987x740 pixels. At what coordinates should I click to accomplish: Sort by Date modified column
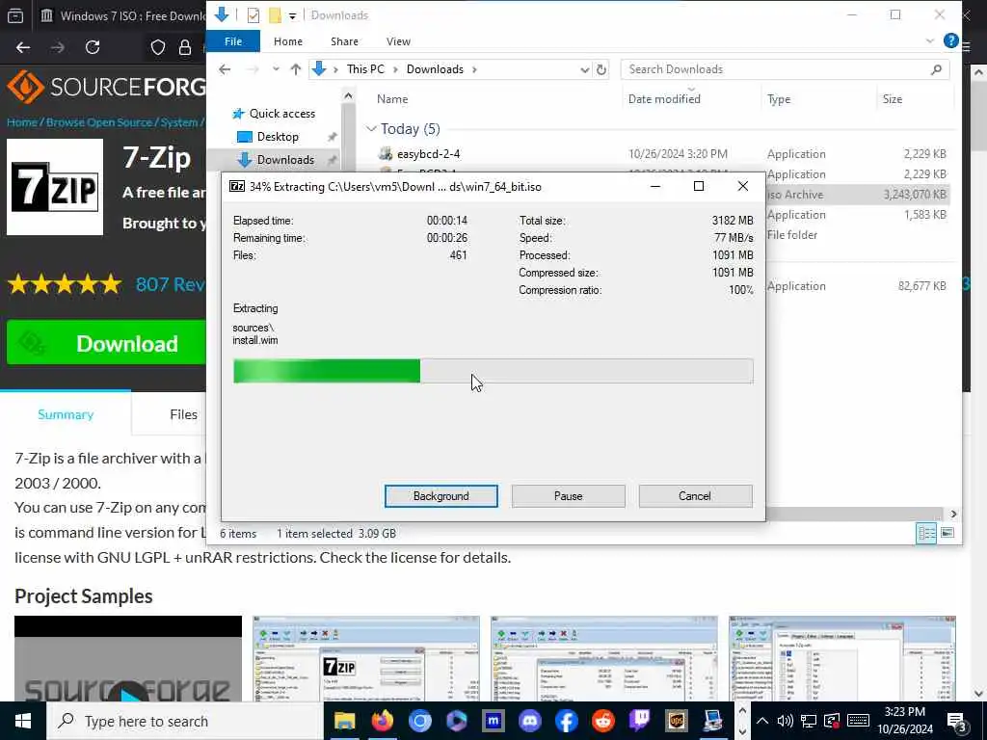click(664, 99)
